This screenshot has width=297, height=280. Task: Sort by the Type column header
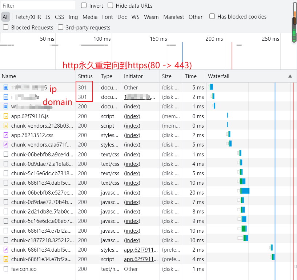(x=111, y=76)
